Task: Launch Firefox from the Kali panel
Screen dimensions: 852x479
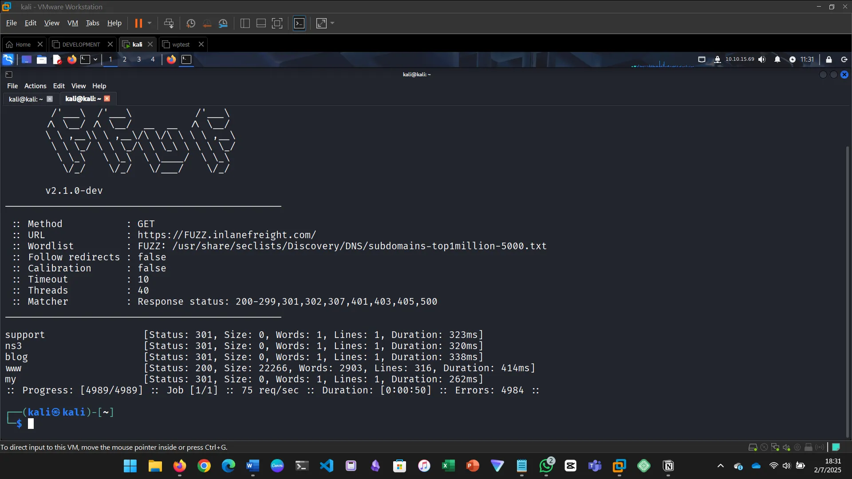Action: 71,59
